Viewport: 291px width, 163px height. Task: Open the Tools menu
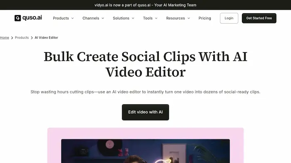pos(148,18)
